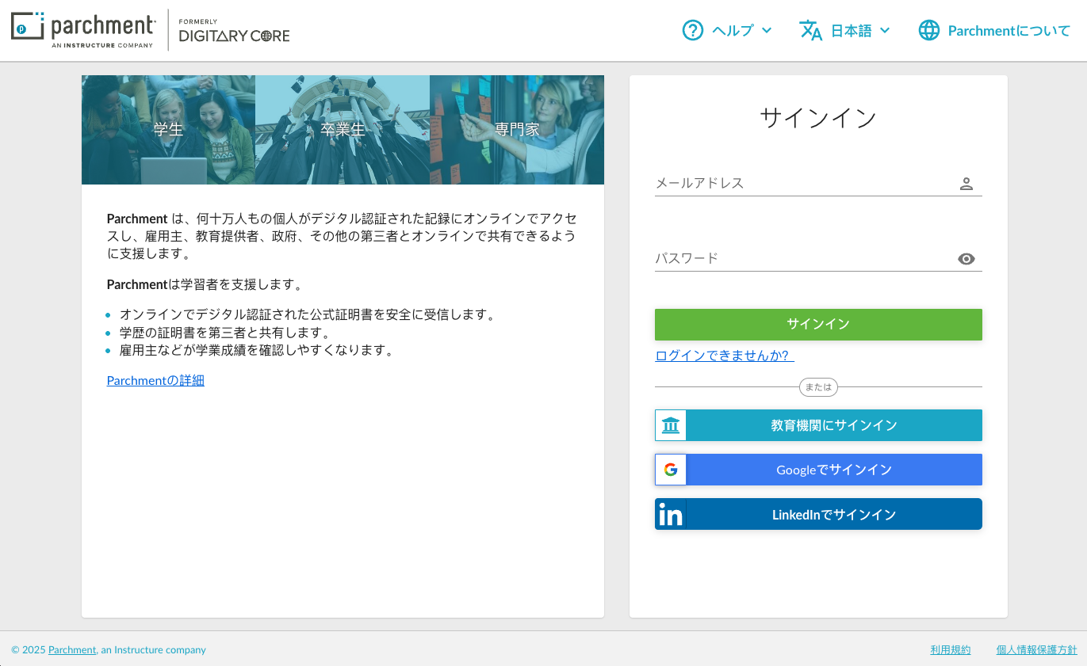
Task: Open the Parchment link in the footer
Action: tap(72, 649)
